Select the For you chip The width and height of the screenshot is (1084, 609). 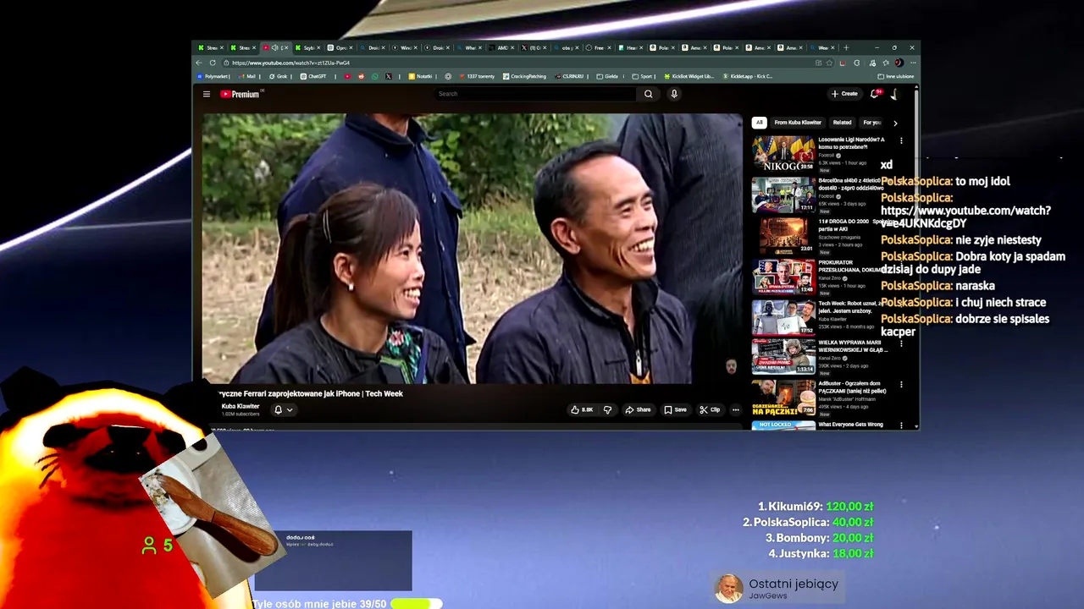[x=871, y=123]
